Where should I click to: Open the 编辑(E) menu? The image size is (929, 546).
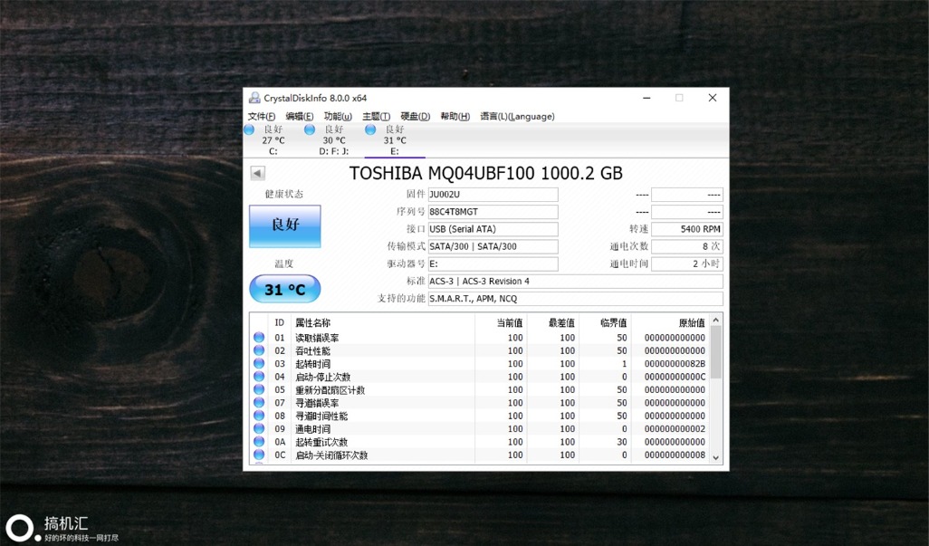coord(299,116)
